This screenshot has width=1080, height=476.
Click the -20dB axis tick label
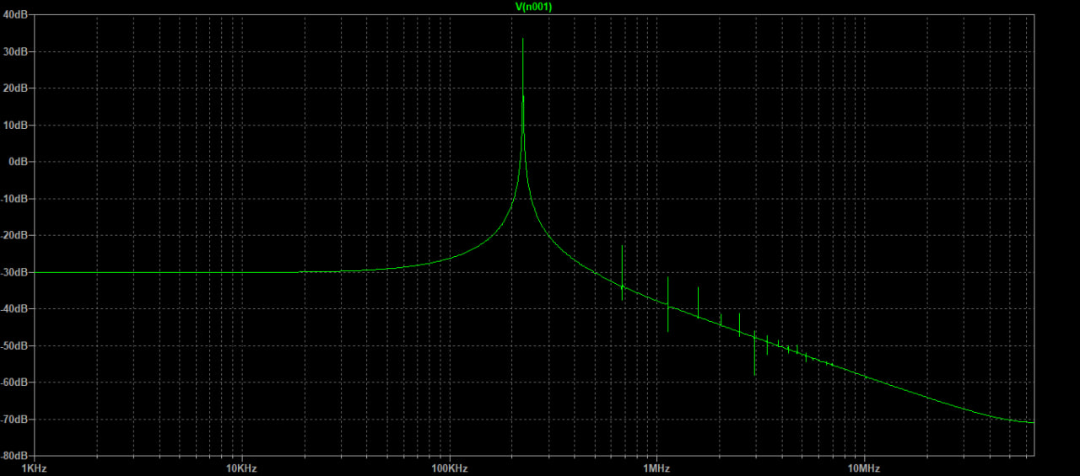15,236
